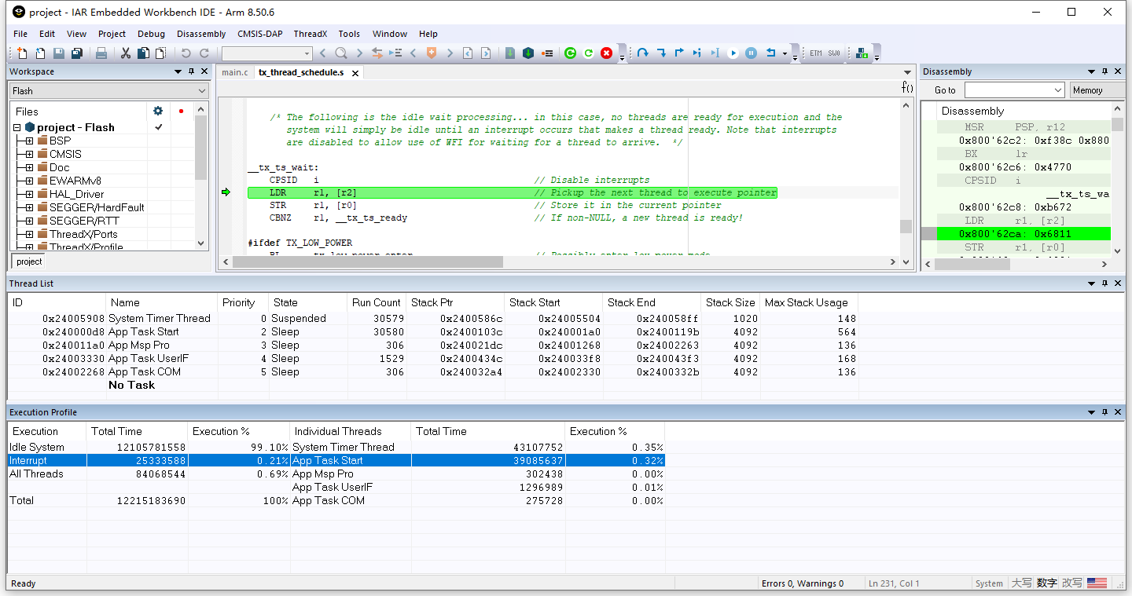The width and height of the screenshot is (1132, 596).
Task: Toggle the 改写 overwrite status indicator
Action: 1071,583
